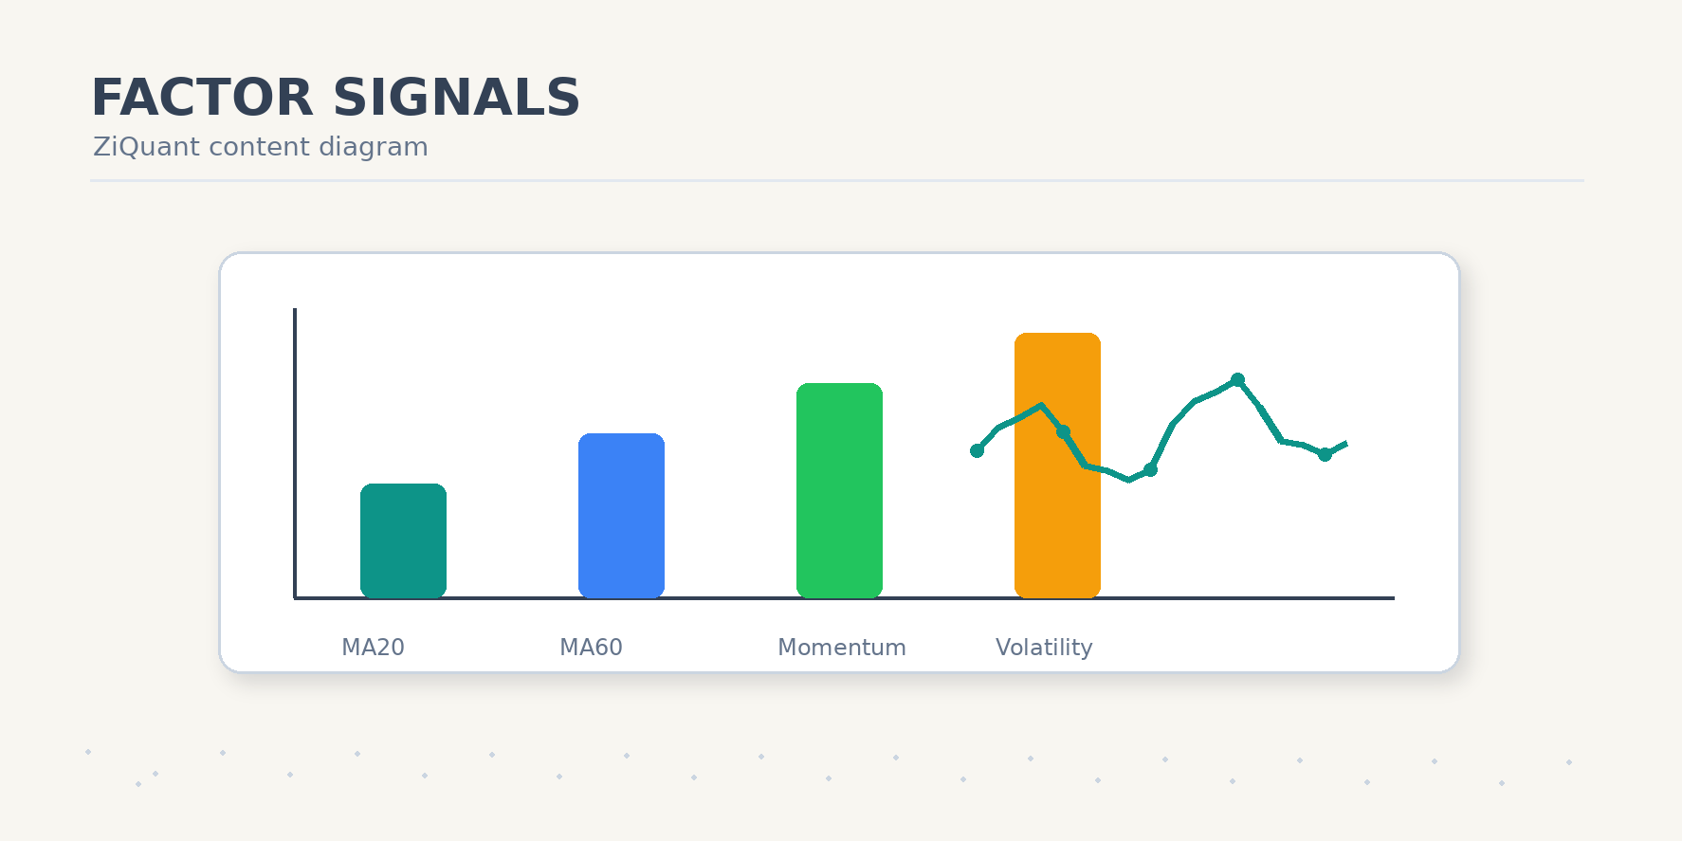Click the blue MA60 bar

coord(621,516)
